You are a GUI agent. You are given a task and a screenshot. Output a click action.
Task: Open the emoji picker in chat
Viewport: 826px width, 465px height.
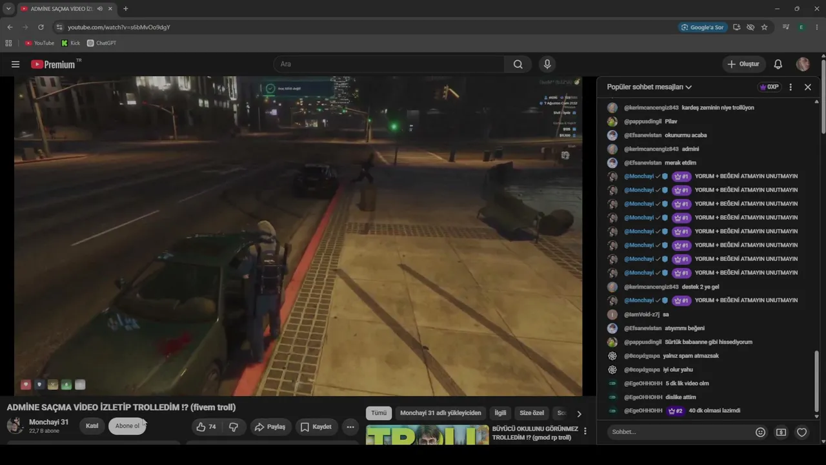760,432
